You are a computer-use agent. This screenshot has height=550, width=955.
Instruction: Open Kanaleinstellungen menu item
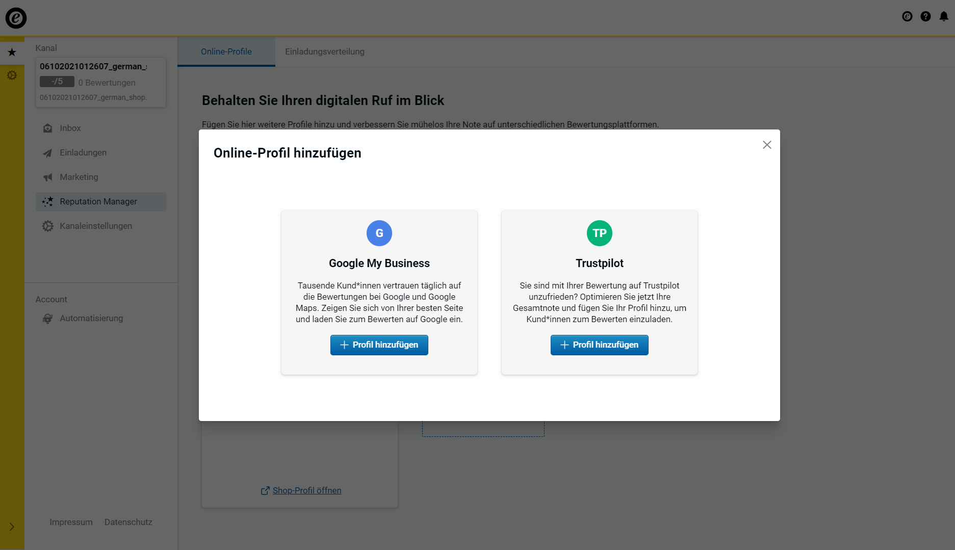pyautogui.click(x=101, y=226)
